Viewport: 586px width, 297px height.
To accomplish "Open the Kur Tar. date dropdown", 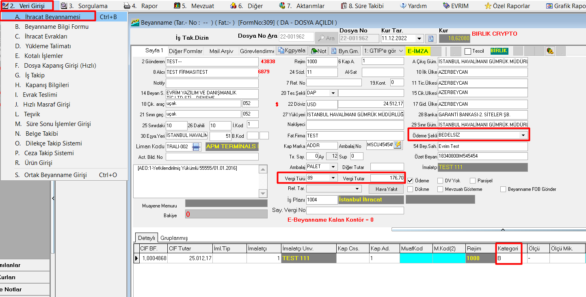I will 419,38.
